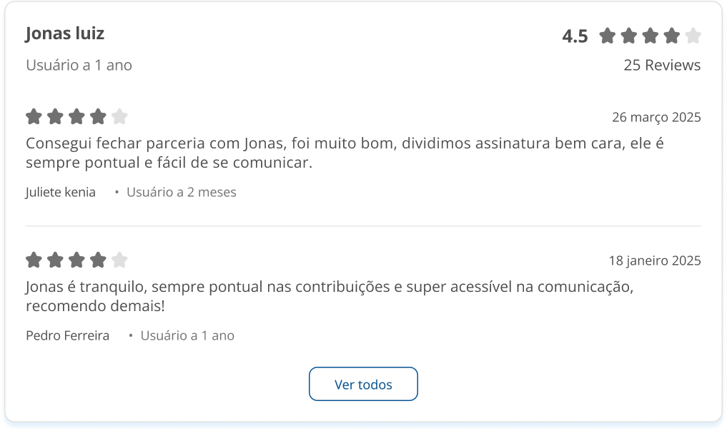Click the empty fifth star in the overall rating
The image size is (727, 431).
pos(693,36)
